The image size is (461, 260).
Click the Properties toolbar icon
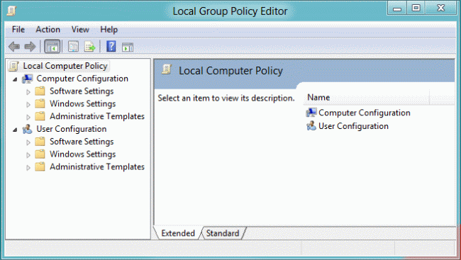(73, 47)
